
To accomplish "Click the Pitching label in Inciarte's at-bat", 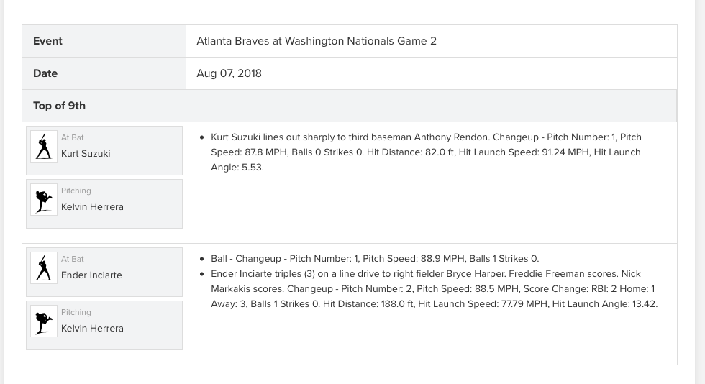I will (76, 312).
